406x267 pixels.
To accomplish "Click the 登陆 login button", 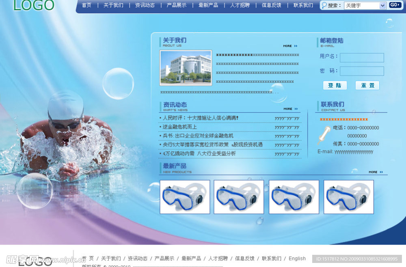I will pyautogui.click(x=335, y=85).
